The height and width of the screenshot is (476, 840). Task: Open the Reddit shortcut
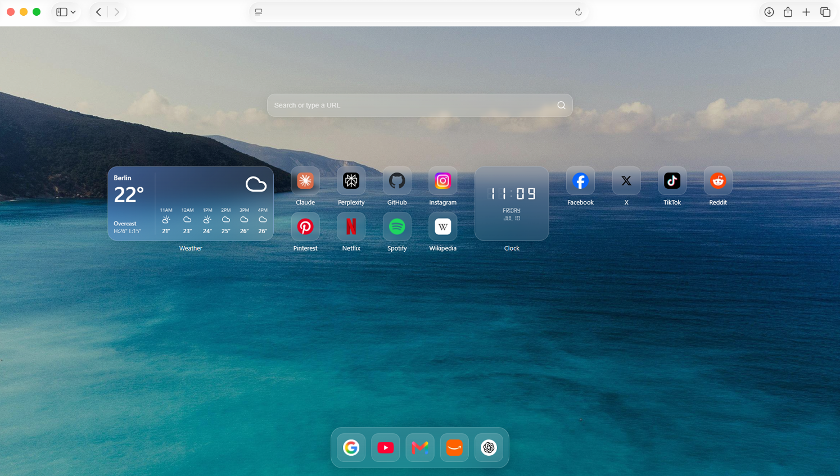(718, 181)
